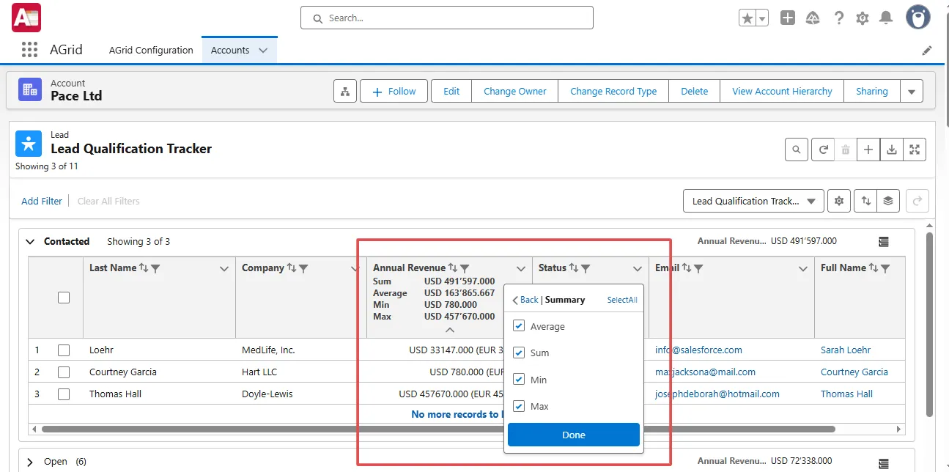Viewport: 949px width, 472px height.
Task: Open the Setup gear icon
Action: click(x=863, y=18)
